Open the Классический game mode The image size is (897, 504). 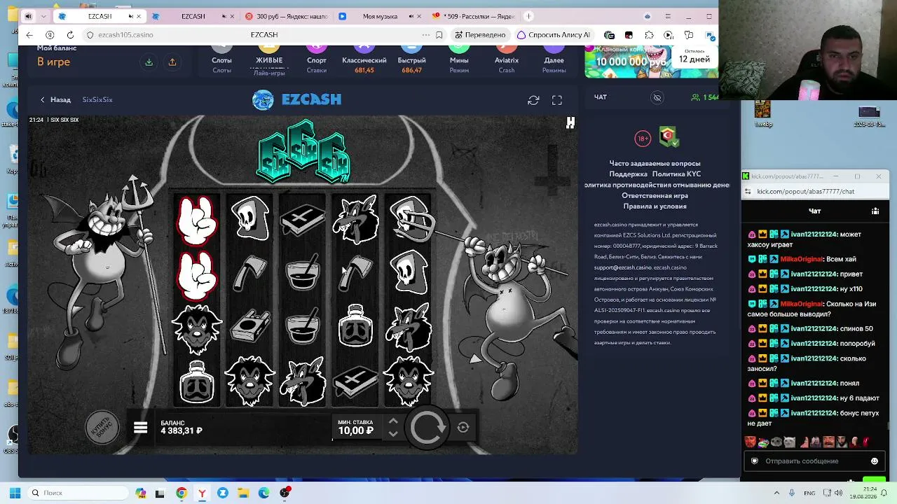(x=364, y=59)
